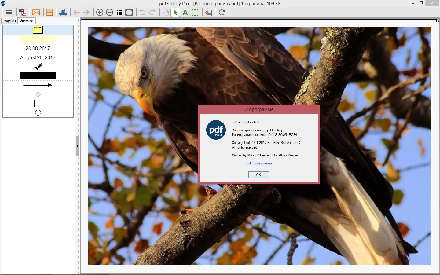Insert the 20.08.2017 date note
Image resolution: width=440 pixels, height=275 pixels.
38,48
